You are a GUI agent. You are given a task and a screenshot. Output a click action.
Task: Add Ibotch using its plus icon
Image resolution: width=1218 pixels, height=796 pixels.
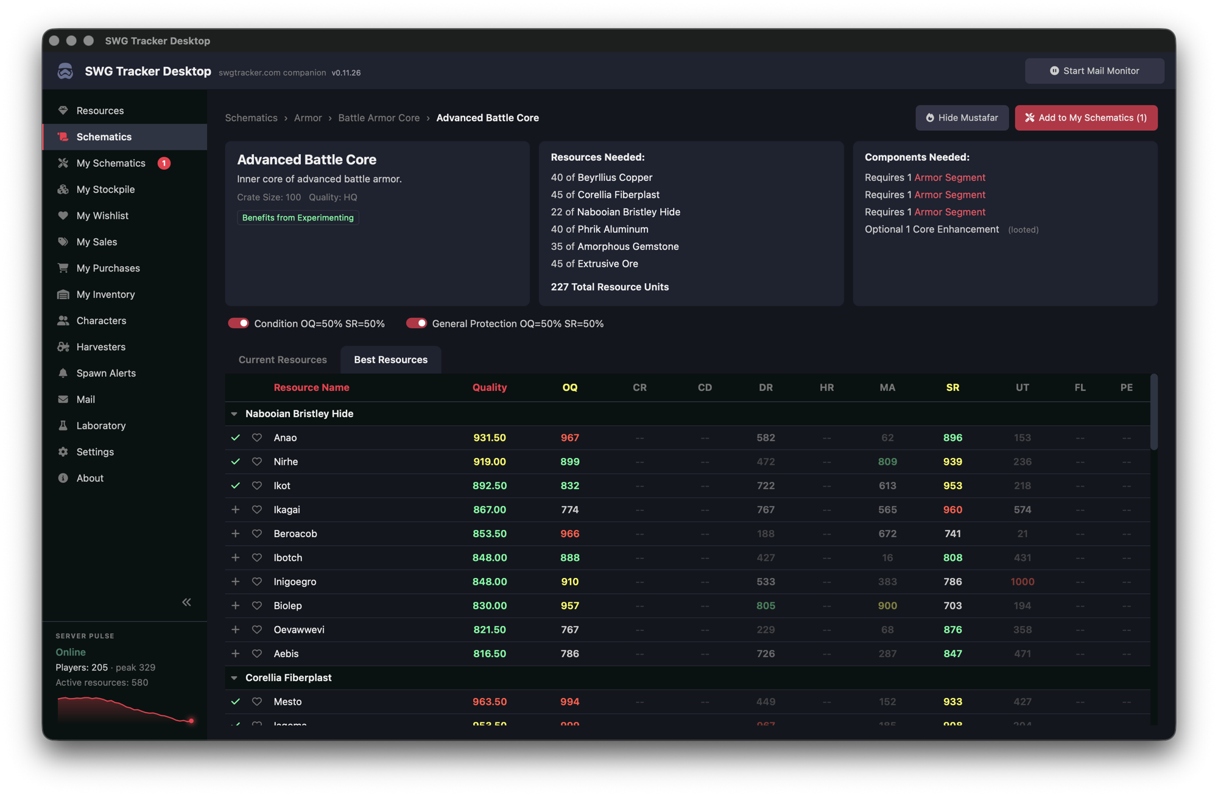coord(235,557)
